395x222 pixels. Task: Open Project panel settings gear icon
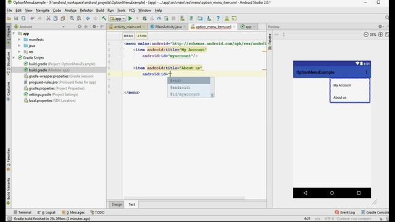click(x=94, y=27)
